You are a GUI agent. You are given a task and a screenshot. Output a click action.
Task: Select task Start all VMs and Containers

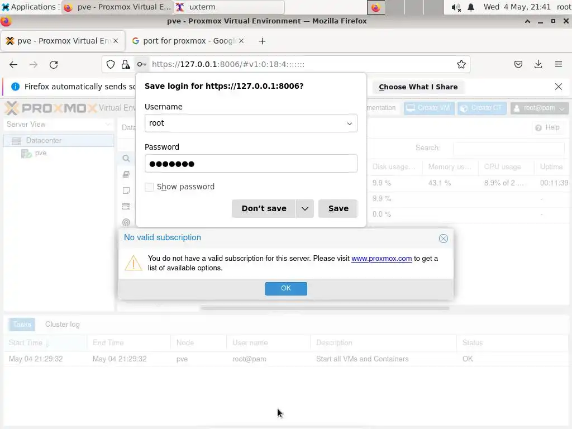[x=286, y=359]
